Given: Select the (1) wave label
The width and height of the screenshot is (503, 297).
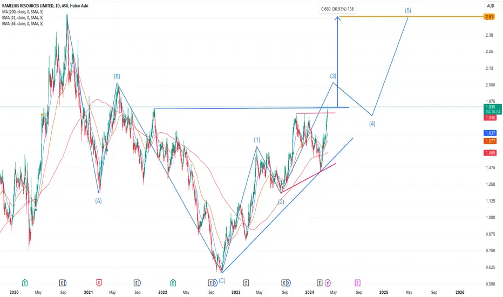Looking at the screenshot, I should [x=257, y=140].
